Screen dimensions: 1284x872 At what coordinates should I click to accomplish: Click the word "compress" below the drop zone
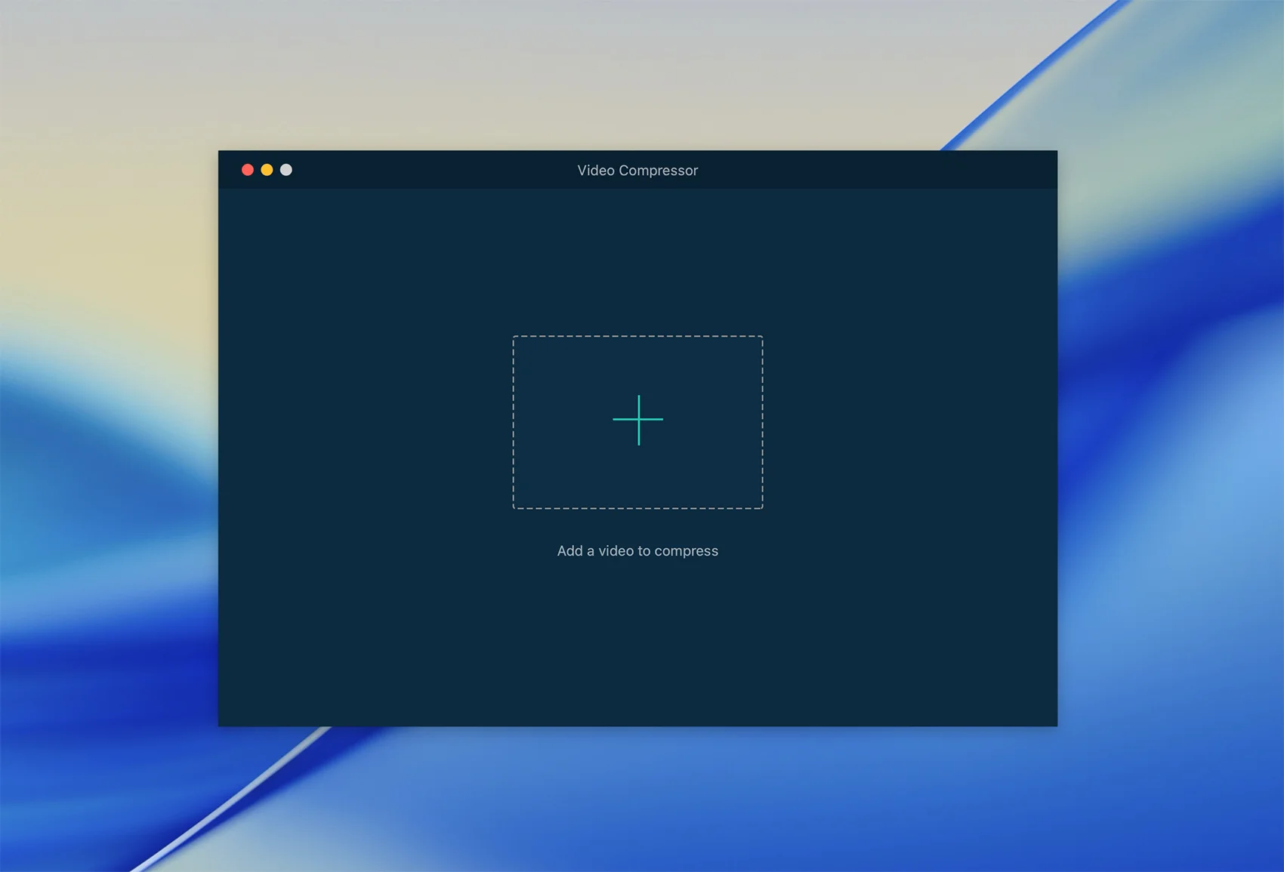pos(686,552)
